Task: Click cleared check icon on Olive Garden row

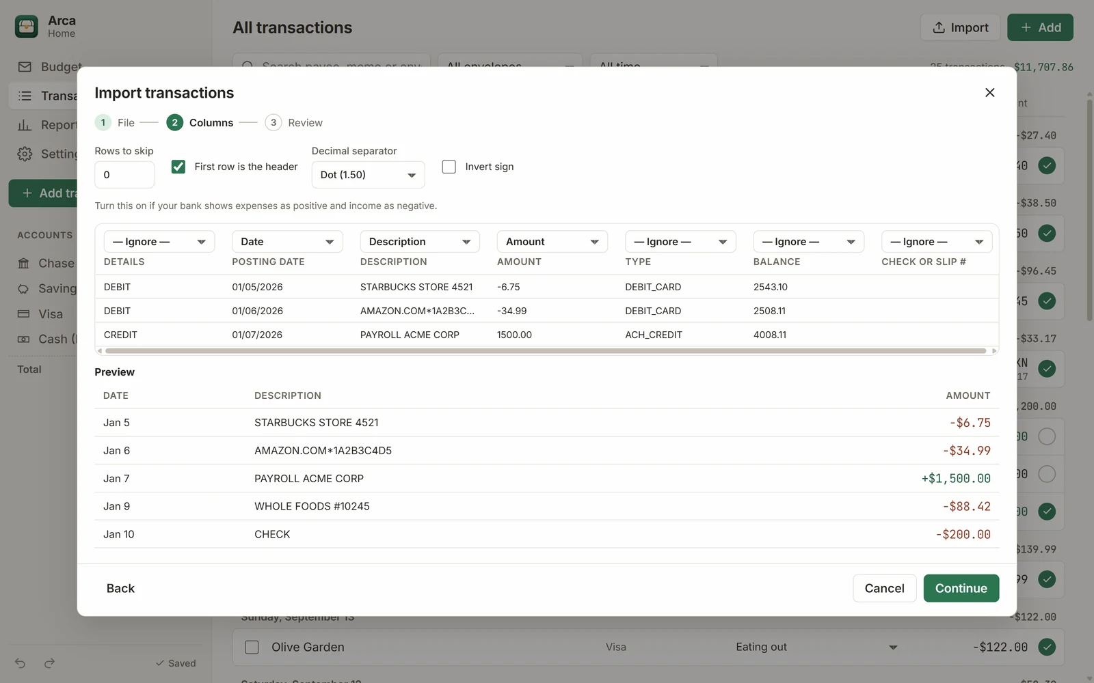Action: click(x=1046, y=647)
